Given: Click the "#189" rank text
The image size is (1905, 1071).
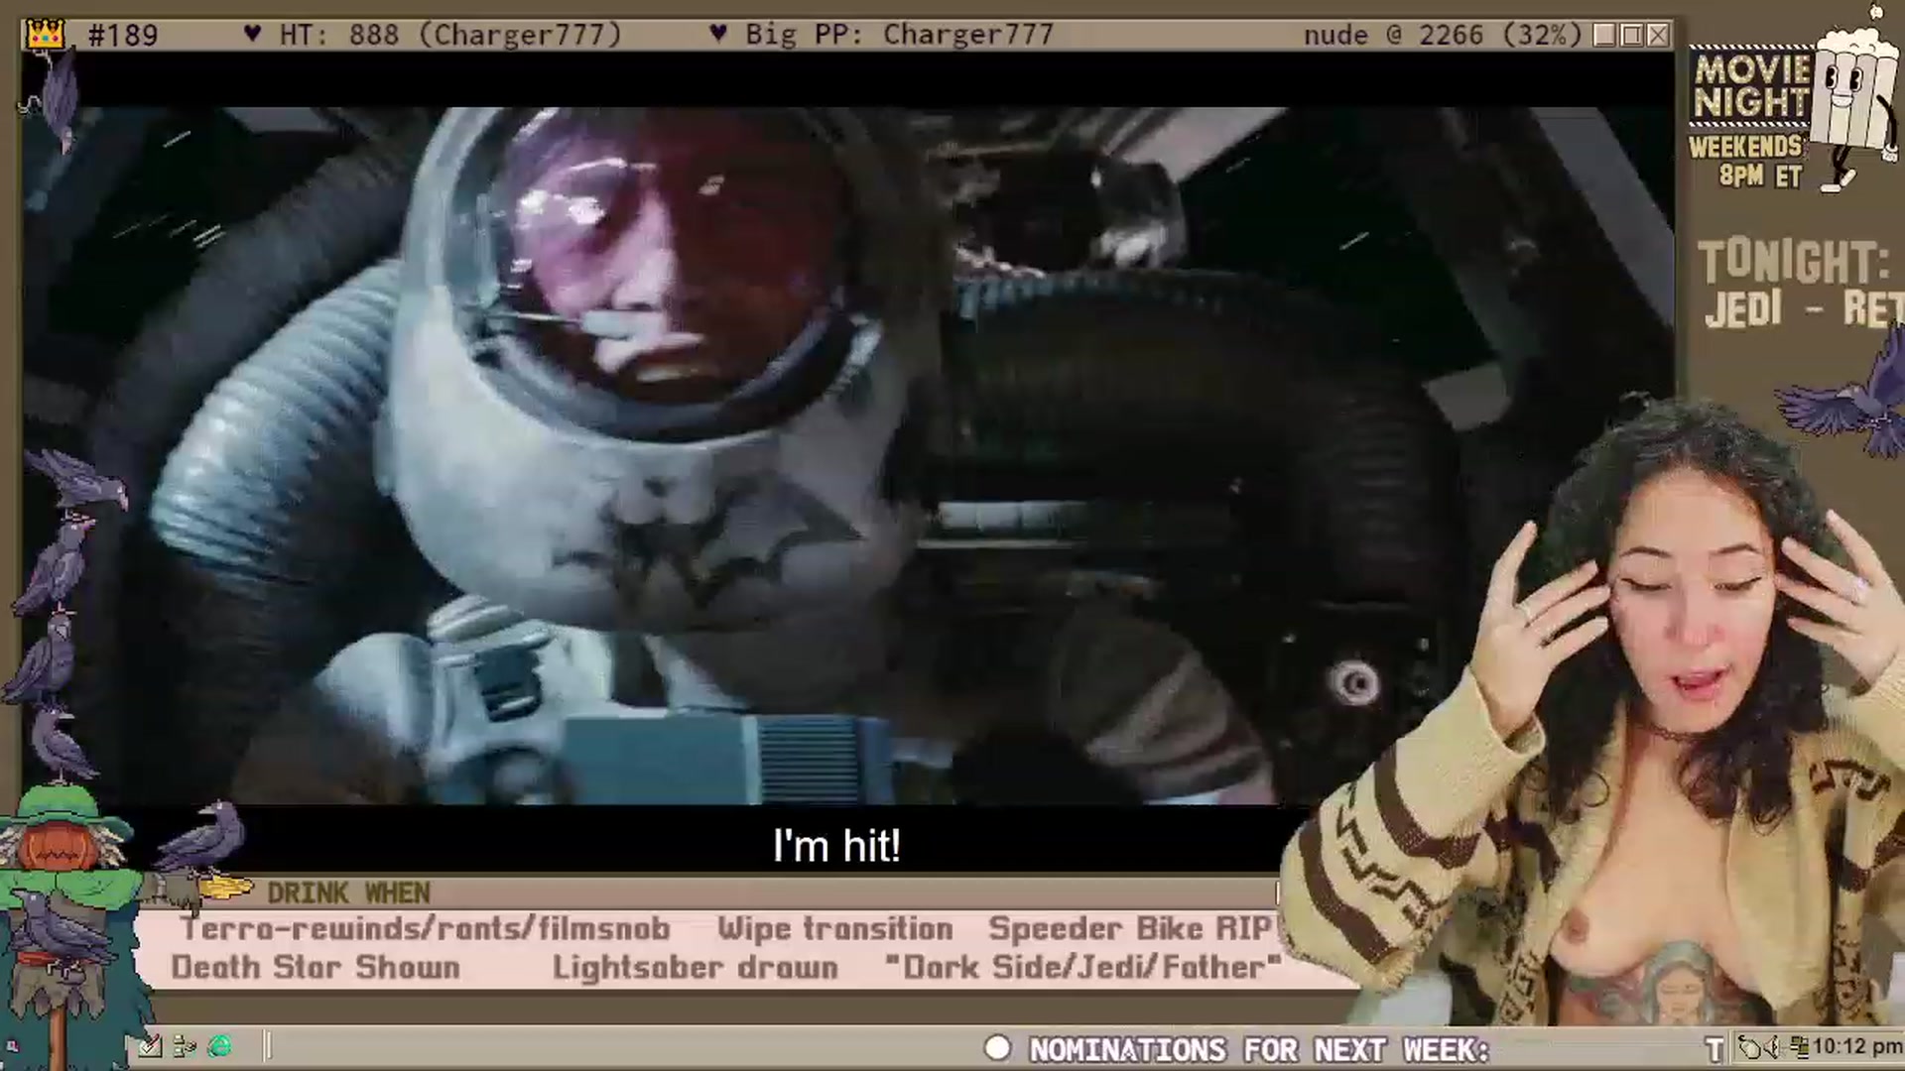Looking at the screenshot, I should (122, 36).
